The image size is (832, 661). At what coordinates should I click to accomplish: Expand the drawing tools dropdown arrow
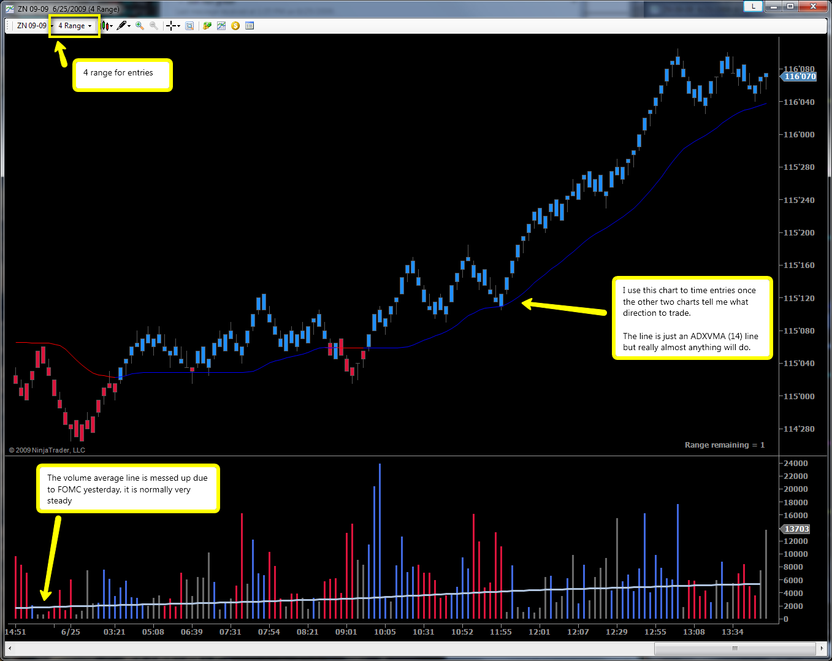(129, 26)
